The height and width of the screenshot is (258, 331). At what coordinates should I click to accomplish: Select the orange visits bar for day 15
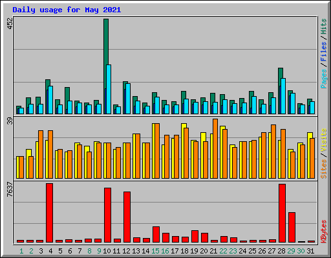pyautogui.click(x=157, y=151)
